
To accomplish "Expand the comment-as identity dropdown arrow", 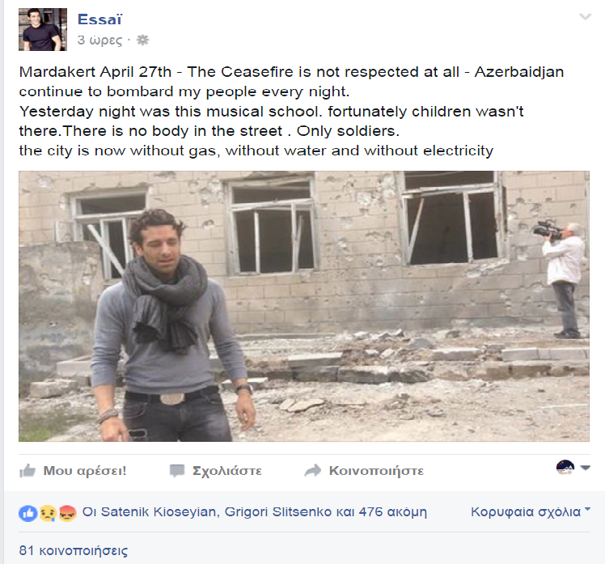I will tap(586, 468).
